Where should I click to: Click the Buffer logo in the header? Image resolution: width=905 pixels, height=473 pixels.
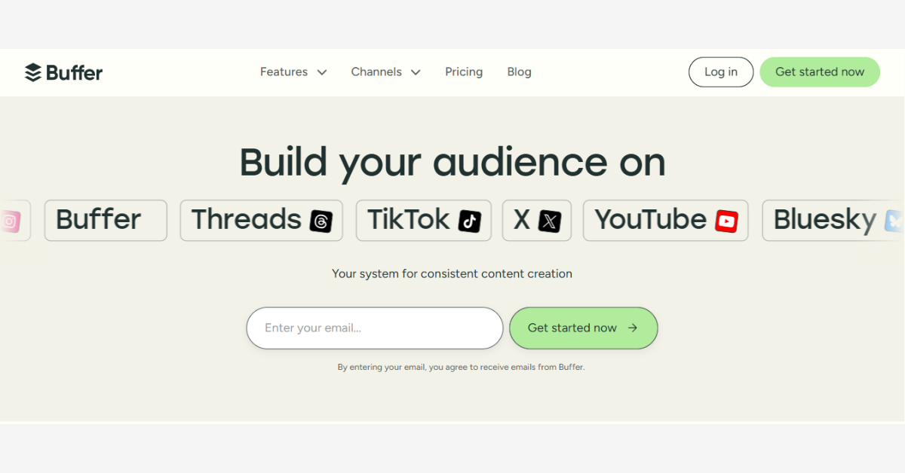pyautogui.click(x=63, y=72)
